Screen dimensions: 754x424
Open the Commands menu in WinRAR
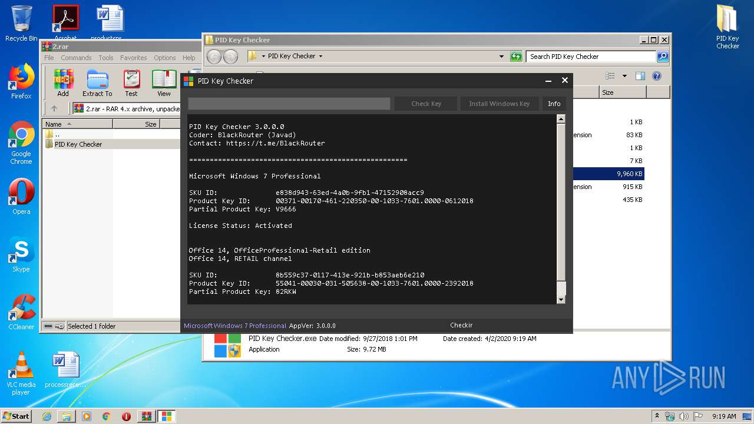[76, 58]
